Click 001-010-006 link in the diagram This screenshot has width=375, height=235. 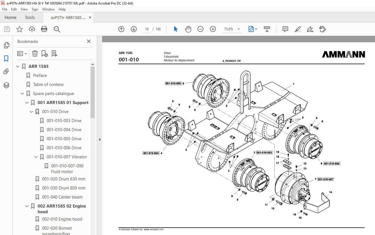(x=332, y=164)
